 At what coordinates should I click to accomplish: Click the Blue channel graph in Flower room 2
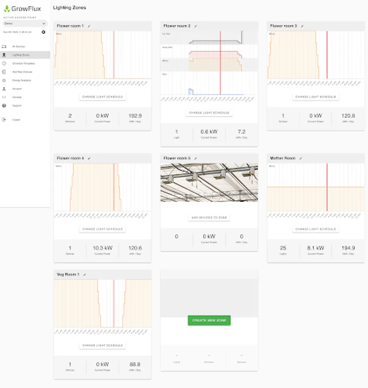tap(209, 84)
